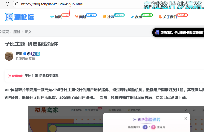Screen dimensions: 204x132
Task: Click the blue verified badge beside 老邓
Action: click(25, 54)
